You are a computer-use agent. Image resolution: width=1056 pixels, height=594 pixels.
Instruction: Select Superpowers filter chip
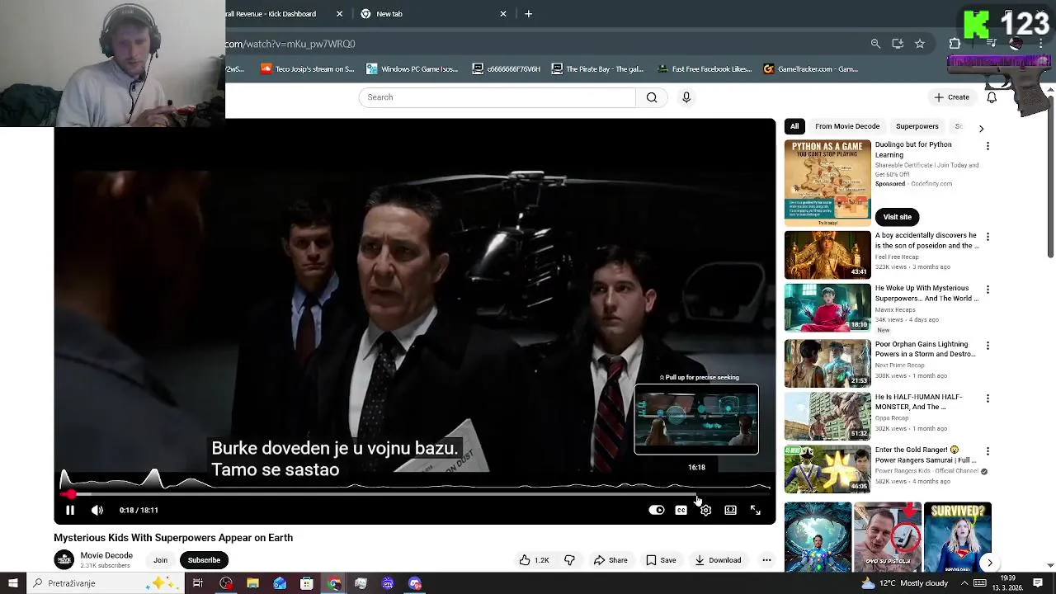coord(917,126)
